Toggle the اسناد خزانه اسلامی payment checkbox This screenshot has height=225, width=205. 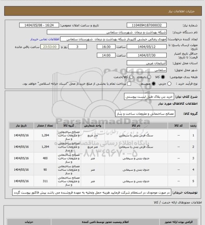(129, 84)
